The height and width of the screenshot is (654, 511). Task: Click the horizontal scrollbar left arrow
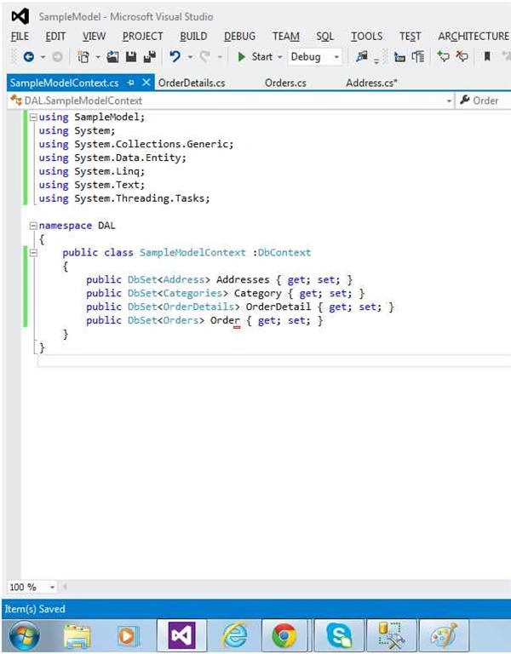[65, 588]
